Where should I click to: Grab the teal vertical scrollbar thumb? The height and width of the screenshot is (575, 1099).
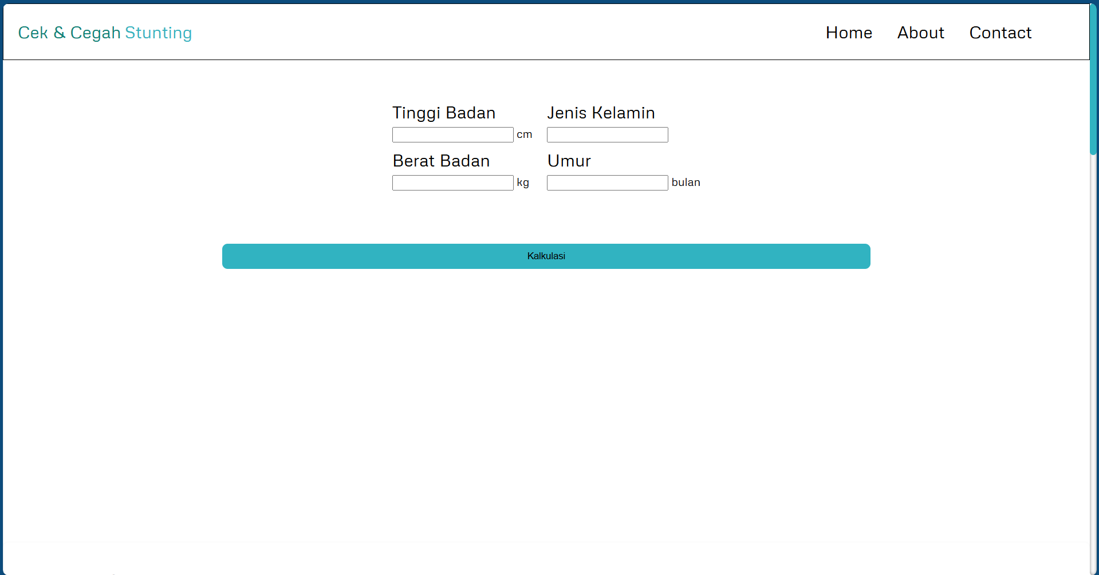(x=1094, y=80)
